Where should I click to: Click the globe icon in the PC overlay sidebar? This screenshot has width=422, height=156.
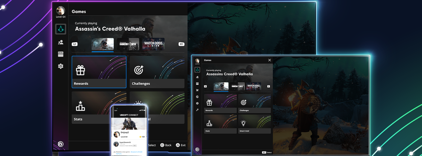point(197,97)
